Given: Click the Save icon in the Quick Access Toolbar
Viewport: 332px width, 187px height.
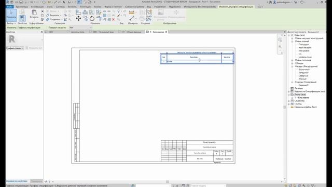Looking at the screenshot, I should point(21,2).
